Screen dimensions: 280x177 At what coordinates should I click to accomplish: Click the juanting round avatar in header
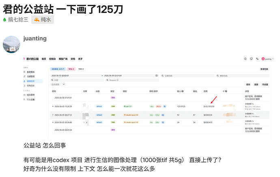[x=263, y=59]
